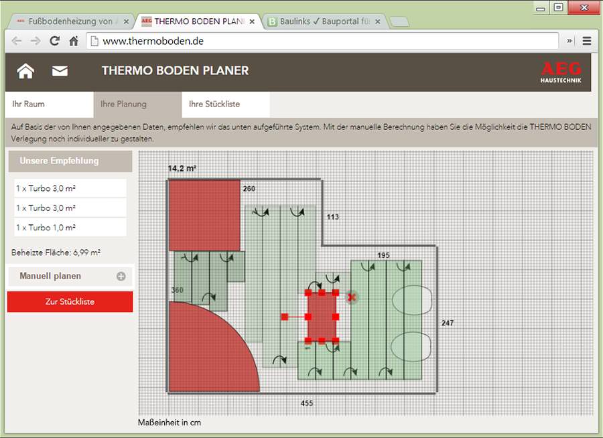Click the red quarter-circle obstacle

pyautogui.click(x=208, y=352)
